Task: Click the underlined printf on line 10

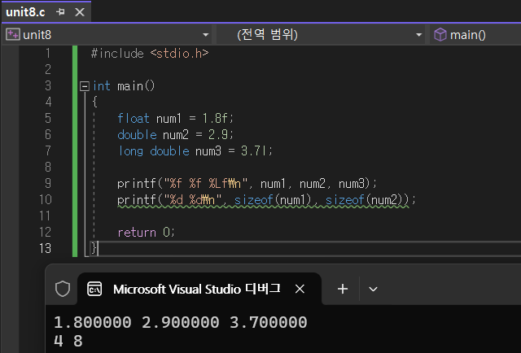Action: 137,200
